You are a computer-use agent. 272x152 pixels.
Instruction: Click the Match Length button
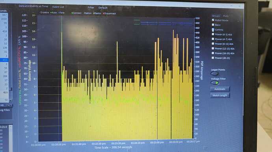click(220, 95)
